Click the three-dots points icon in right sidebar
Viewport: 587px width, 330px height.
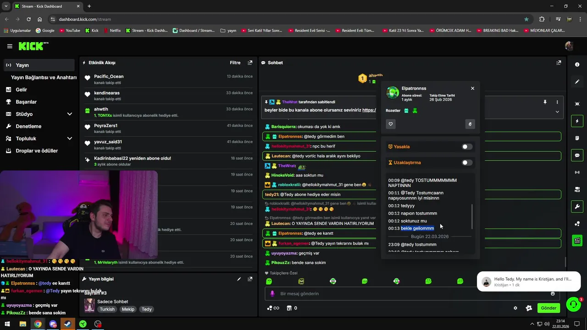tap(577, 224)
